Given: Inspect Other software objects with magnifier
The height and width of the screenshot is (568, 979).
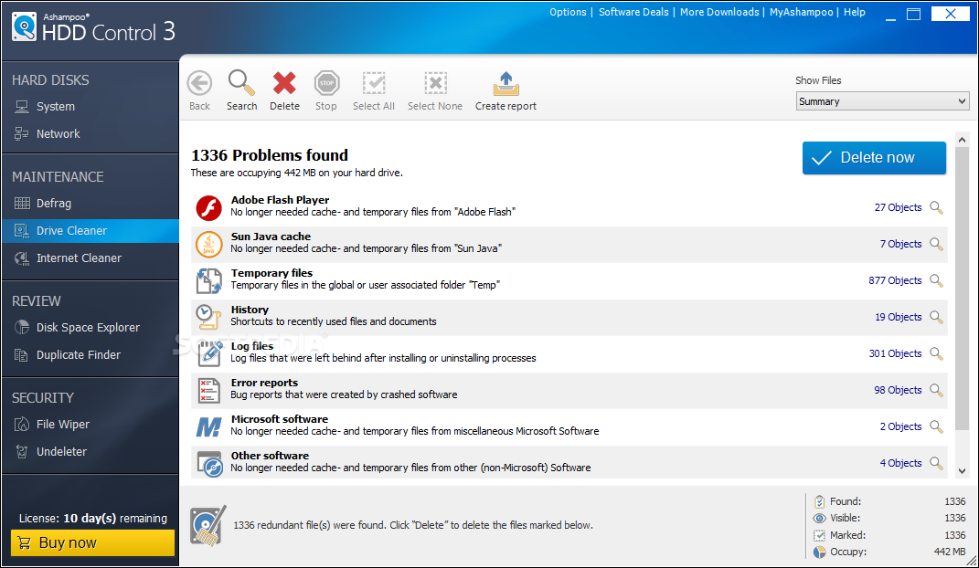Looking at the screenshot, I should (x=936, y=463).
